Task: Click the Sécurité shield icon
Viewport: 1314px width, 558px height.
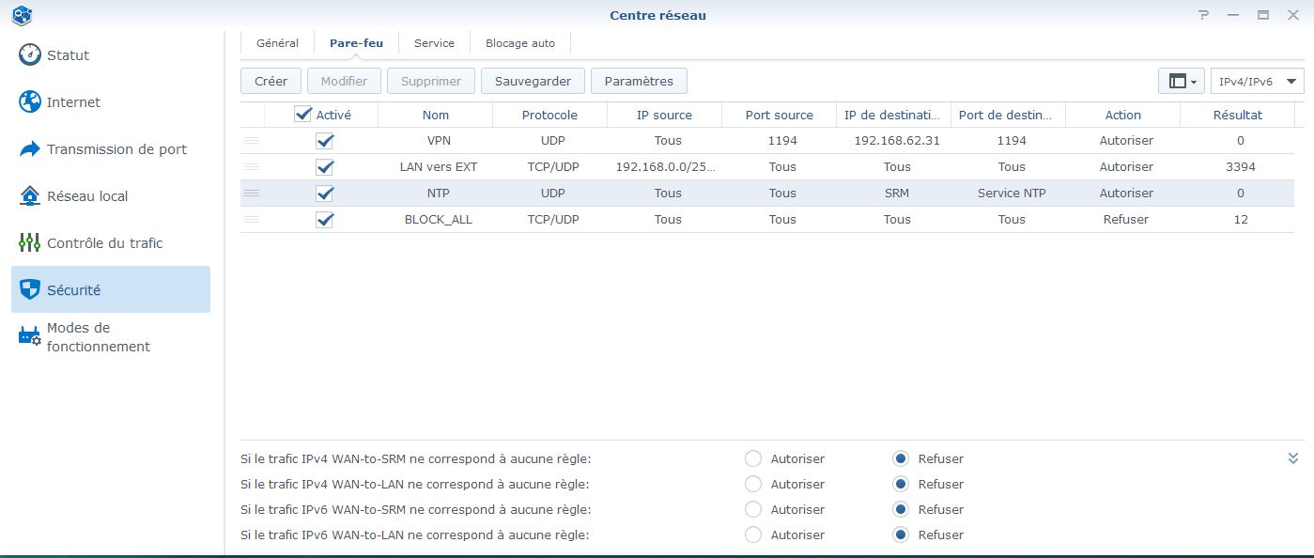Action: (x=30, y=289)
